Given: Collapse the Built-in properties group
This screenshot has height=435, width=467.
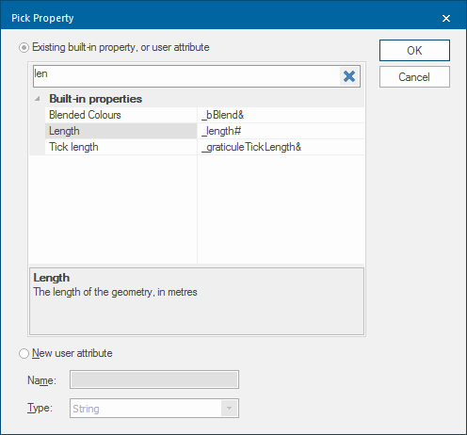Looking at the screenshot, I should [x=38, y=99].
